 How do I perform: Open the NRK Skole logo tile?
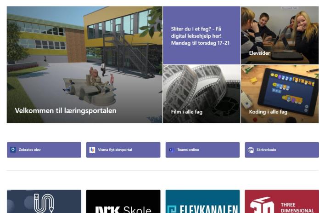(x=123, y=201)
